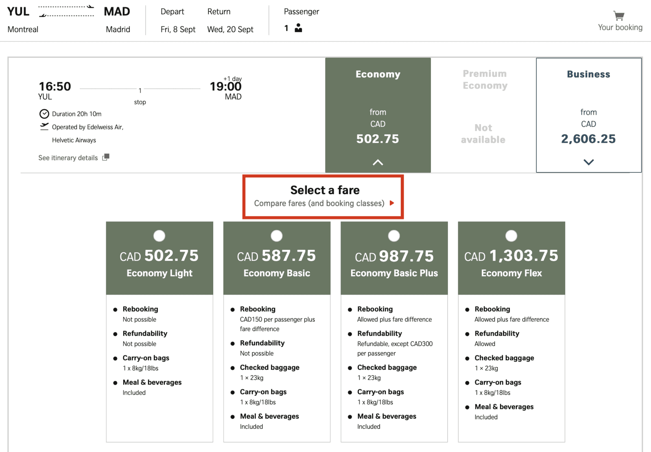Screen dimensions: 651x452
Task: Open the See itinerary details link
Action: click(68, 157)
